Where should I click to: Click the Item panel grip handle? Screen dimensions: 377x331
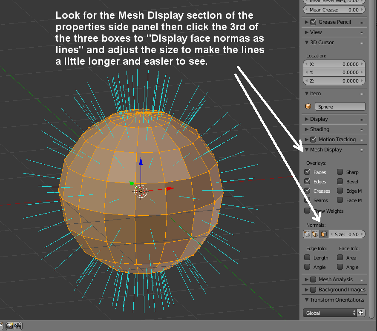pos(362,94)
